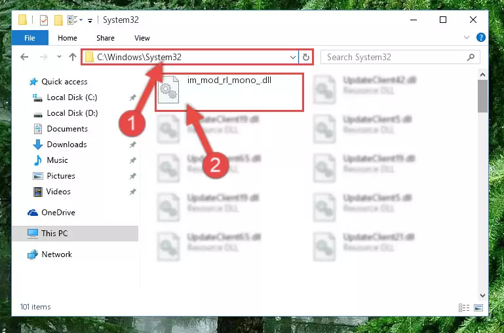This screenshot has height=333, width=504.
Task: Click the pin icon beside Pictures
Action: click(x=133, y=176)
